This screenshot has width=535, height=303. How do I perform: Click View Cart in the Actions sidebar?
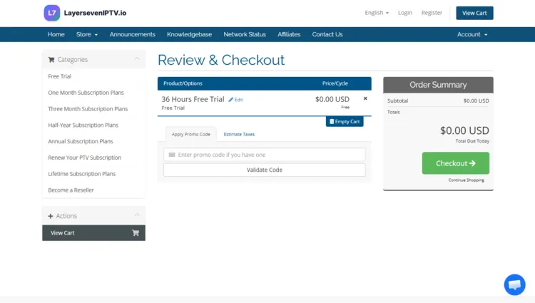(x=94, y=233)
